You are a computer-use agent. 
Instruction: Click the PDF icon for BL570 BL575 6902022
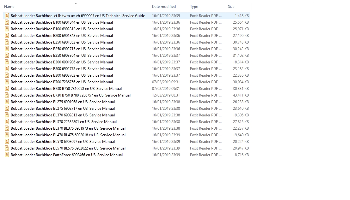(x=7, y=148)
